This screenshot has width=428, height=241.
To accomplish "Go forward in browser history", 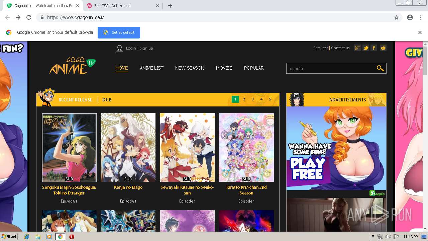I will click(18, 17).
